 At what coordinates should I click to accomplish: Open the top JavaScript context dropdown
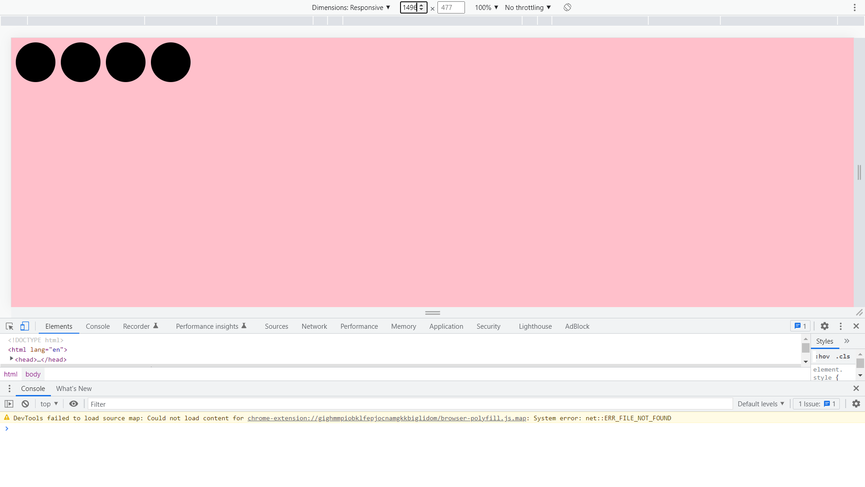(49, 404)
